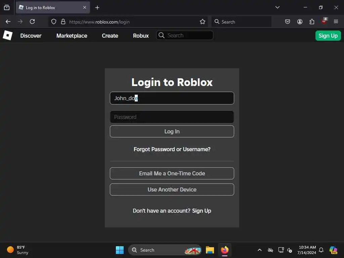Image resolution: width=344 pixels, height=258 pixels.
Task: Bookmark this page with the star
Action: click(203, 21)
